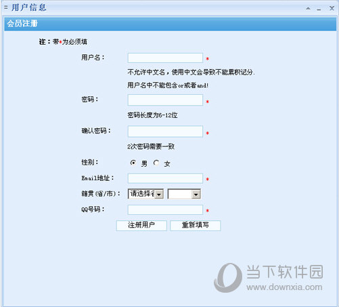The width and height of the screenshot is (339, 307).
Task: Click the Email地址 input field
Action: point(165,178)
